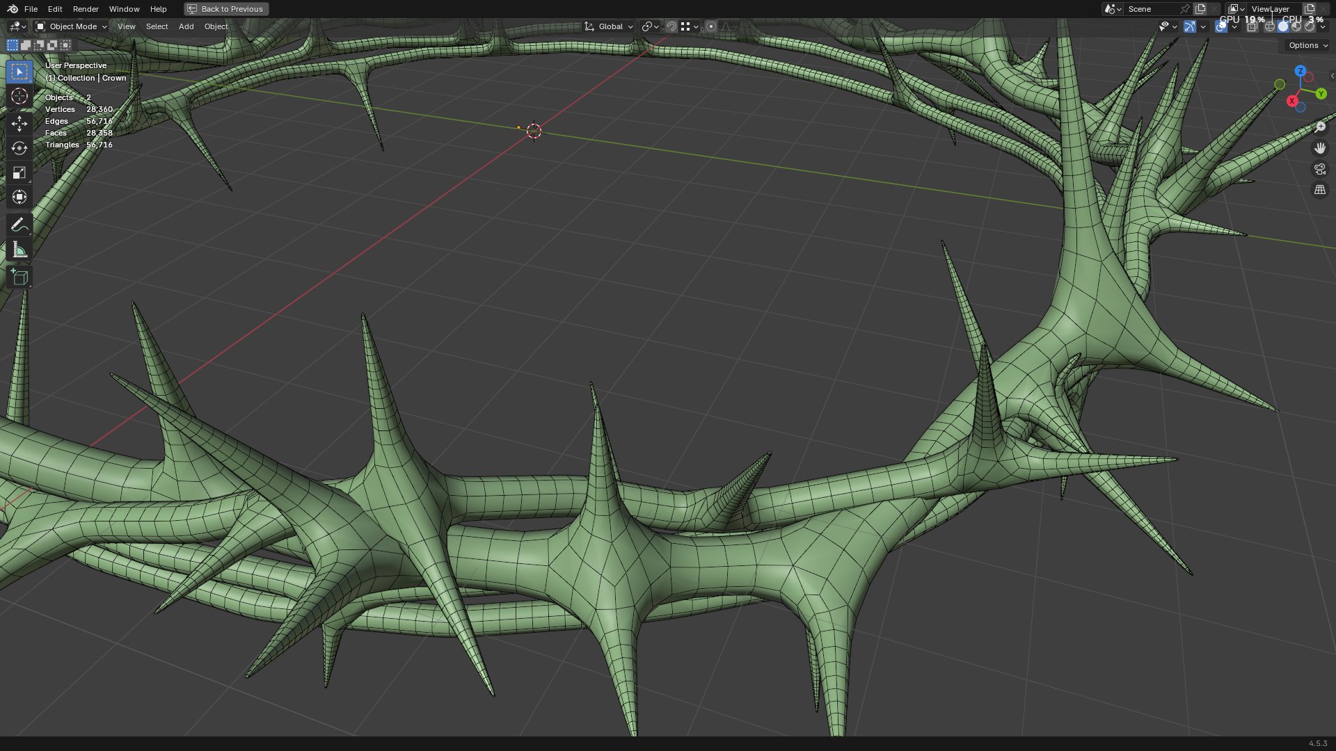This screenshot has height=751, width=1336.
Task: Click the Back to Previous button
Action: coord(226,9)
